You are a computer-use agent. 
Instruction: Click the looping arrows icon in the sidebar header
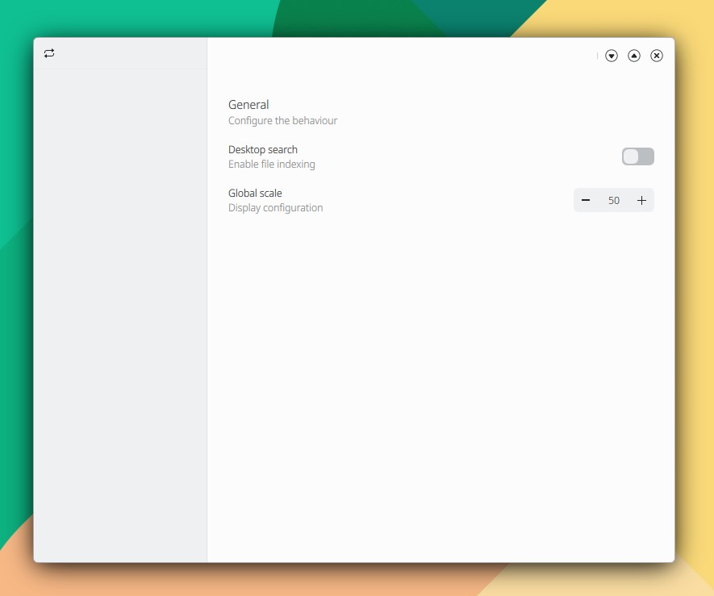49,53
